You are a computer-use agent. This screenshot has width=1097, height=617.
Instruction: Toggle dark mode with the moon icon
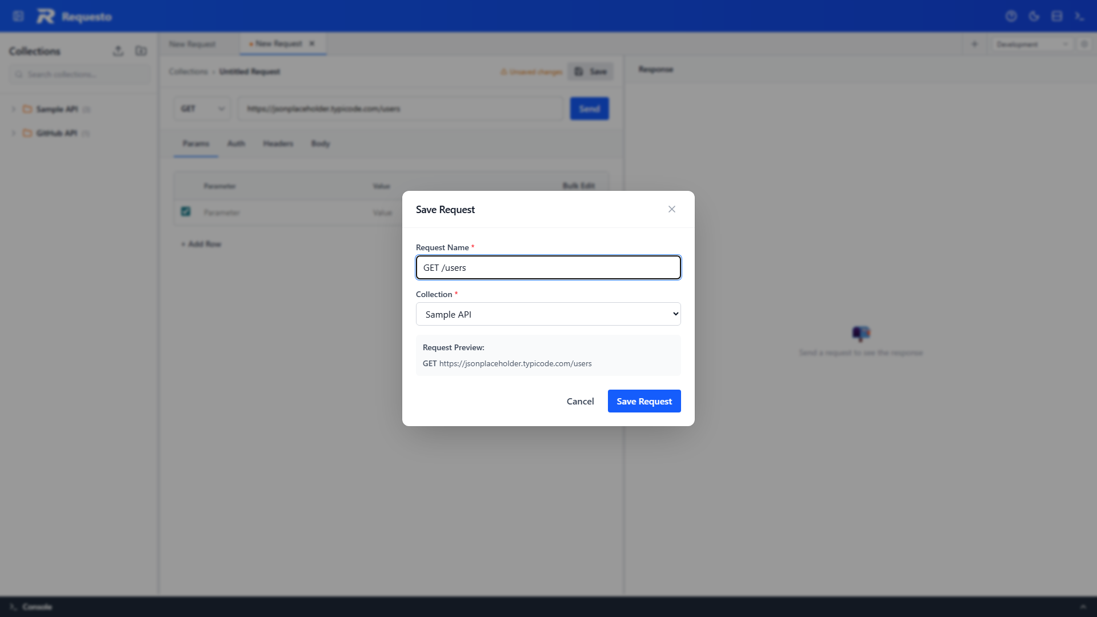[1034, 16]
